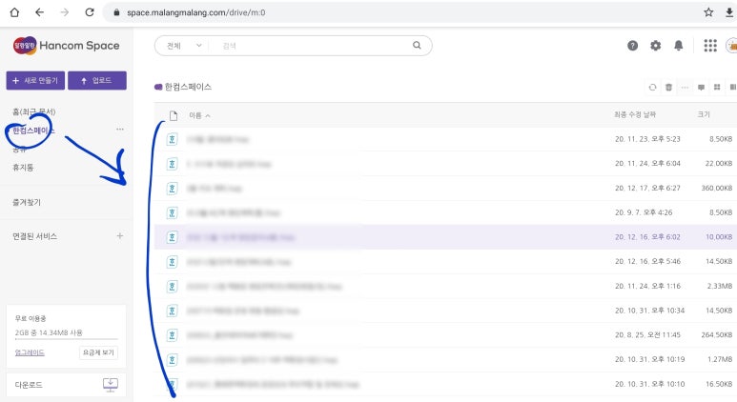Open the notifications bell
Screen dimensions: 737x402
[x=679, y=46]
